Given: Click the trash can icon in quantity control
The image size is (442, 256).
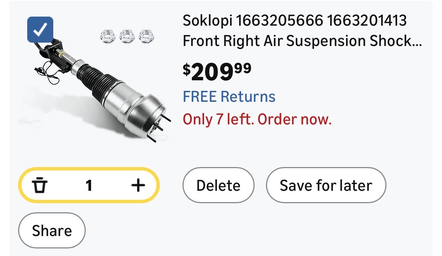Looking at the screenshot, I should [40, 185].
